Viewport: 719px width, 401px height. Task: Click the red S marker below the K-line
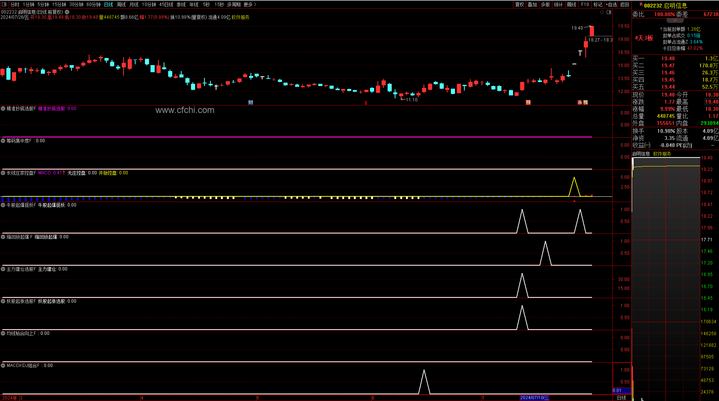(x=366, y=103)
